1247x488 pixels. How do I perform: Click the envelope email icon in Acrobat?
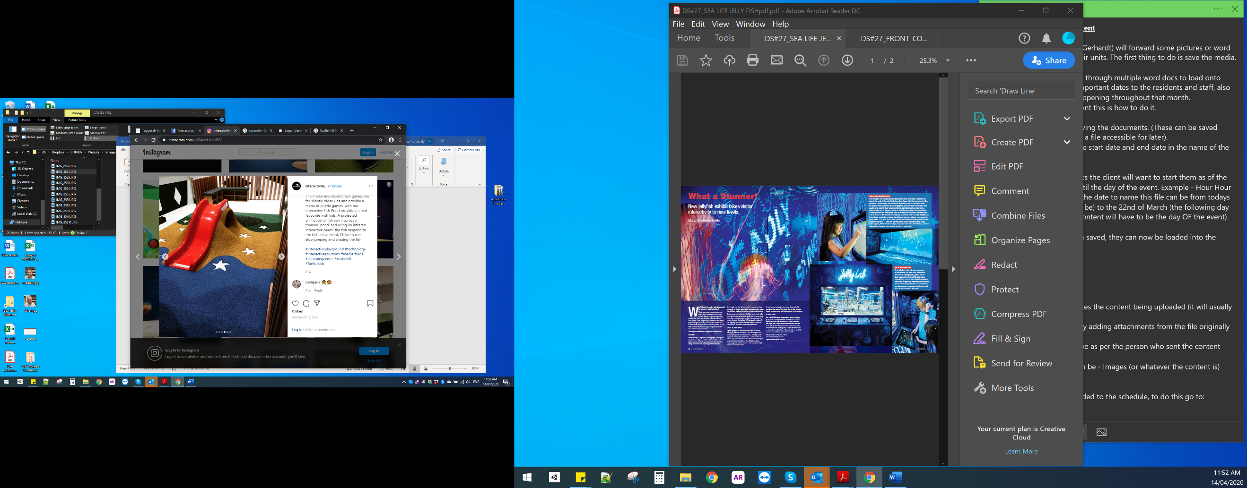click(776, 60)
